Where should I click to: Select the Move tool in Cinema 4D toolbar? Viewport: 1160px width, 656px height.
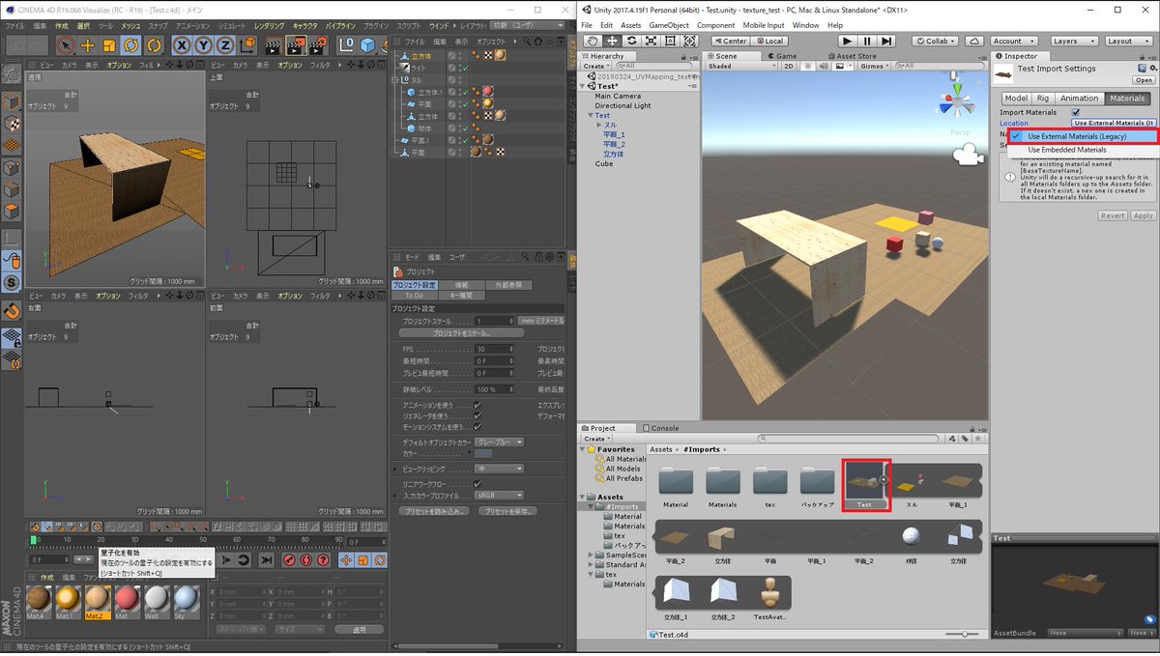87,44
